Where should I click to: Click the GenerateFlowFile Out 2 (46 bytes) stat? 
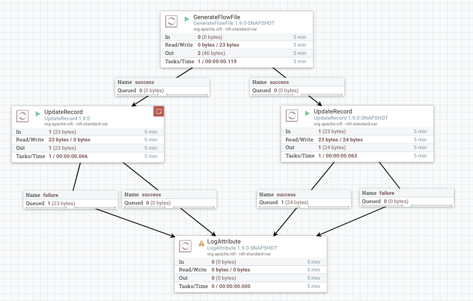point(237,53)
